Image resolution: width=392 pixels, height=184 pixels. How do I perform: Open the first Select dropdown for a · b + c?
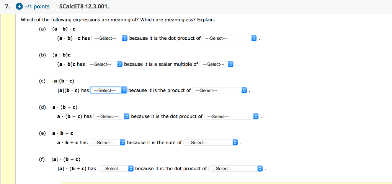107,143
